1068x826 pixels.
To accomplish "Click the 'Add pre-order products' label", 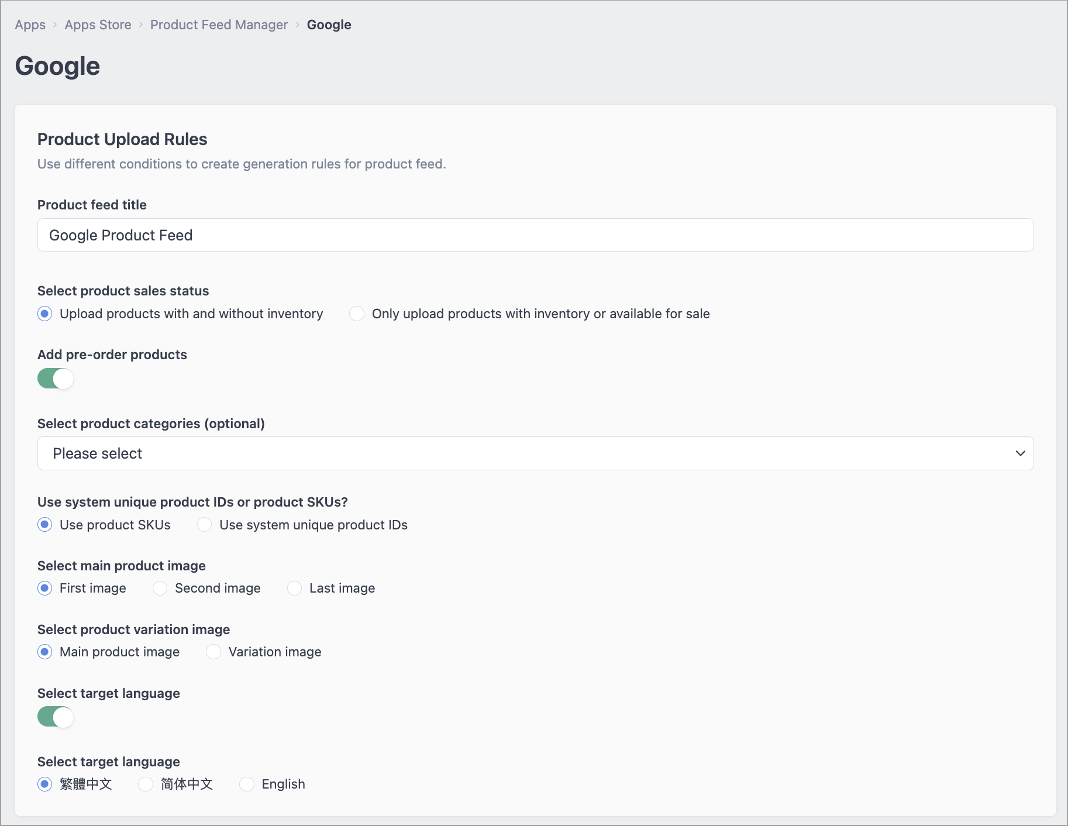I will pyautogui.click(x=112, y=355).
